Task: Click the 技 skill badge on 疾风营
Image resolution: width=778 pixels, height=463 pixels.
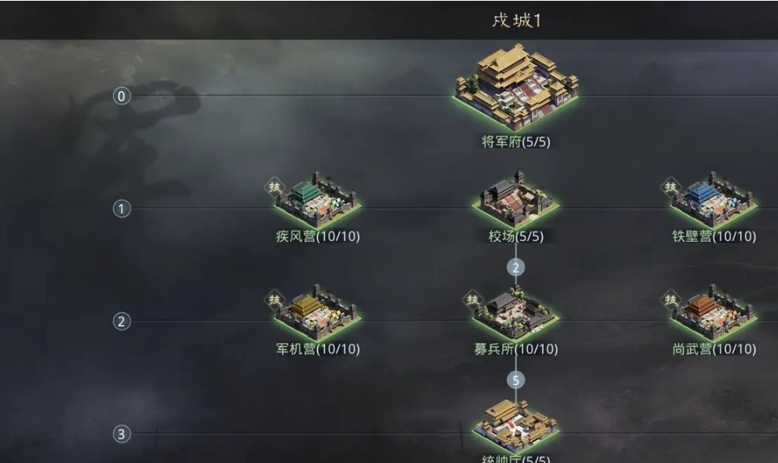Action: pyautogui.click(x=274, y=188)
